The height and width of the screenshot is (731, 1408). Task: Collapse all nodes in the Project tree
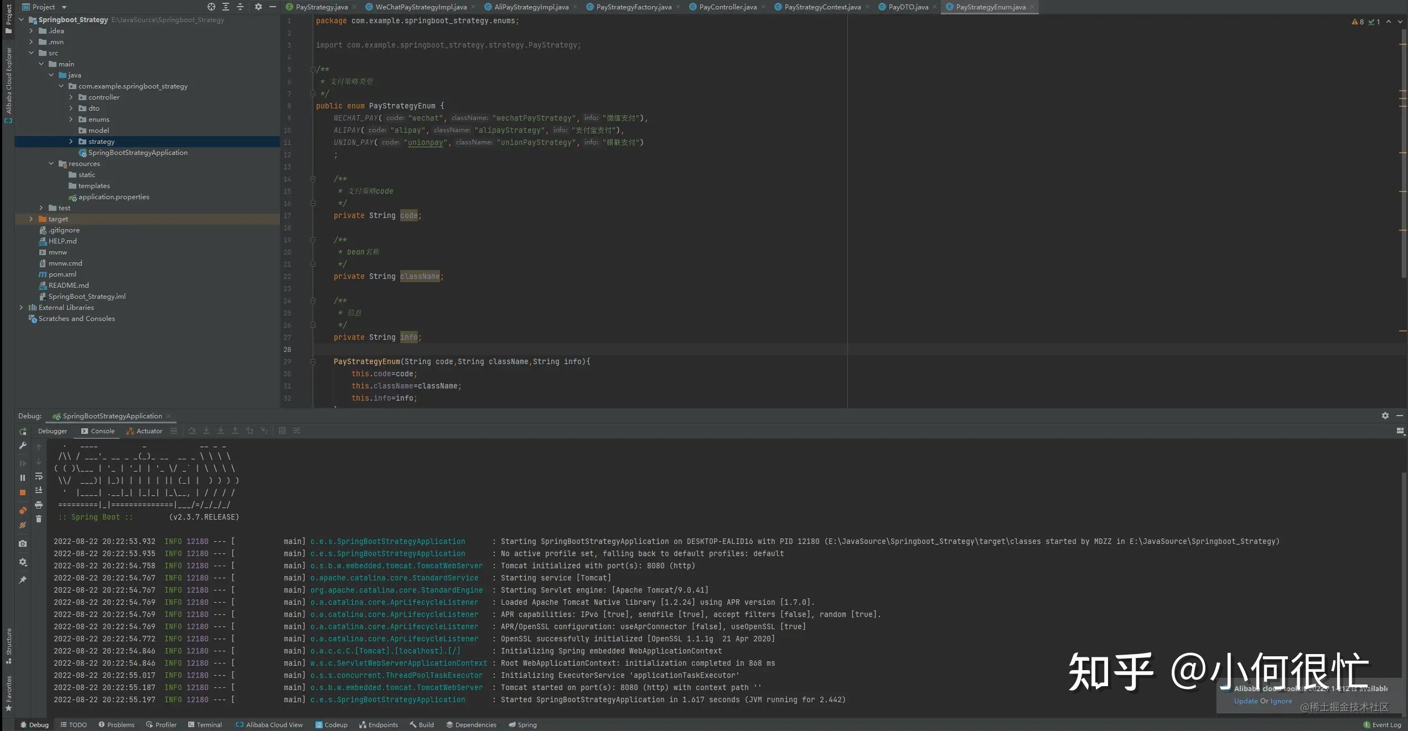pyautogui.click(x=240, y=7)
